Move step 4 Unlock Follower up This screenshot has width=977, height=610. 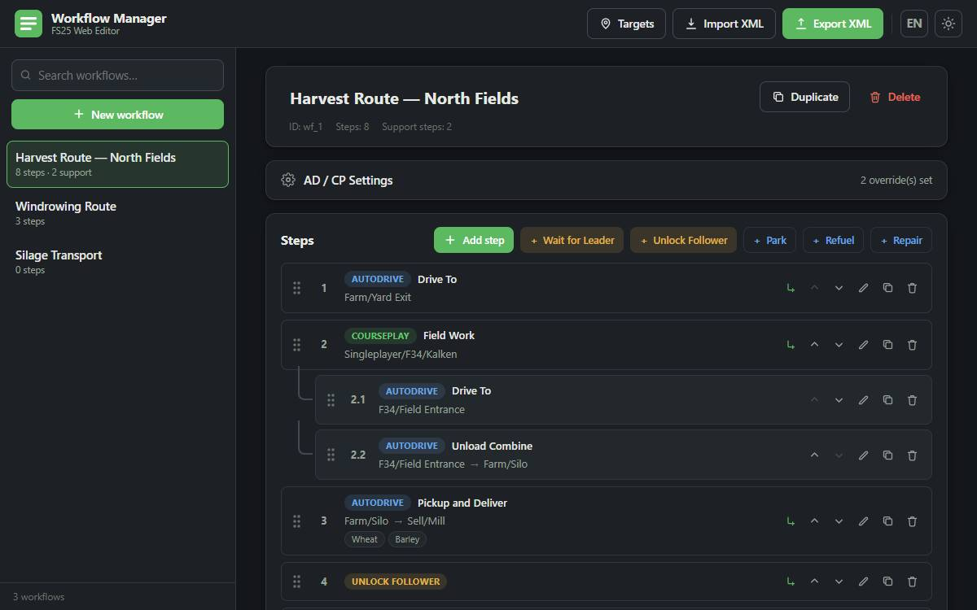814,582
